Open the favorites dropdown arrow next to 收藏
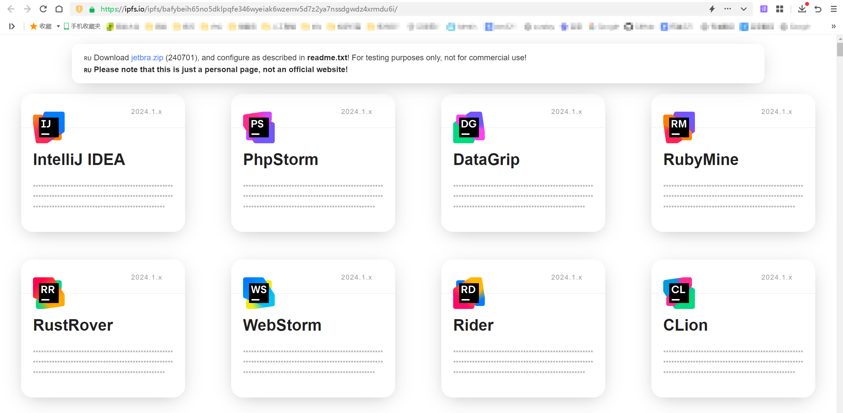The width and height of the screenshot is (843, 413). pyautogui.click(x=58, y=26)
